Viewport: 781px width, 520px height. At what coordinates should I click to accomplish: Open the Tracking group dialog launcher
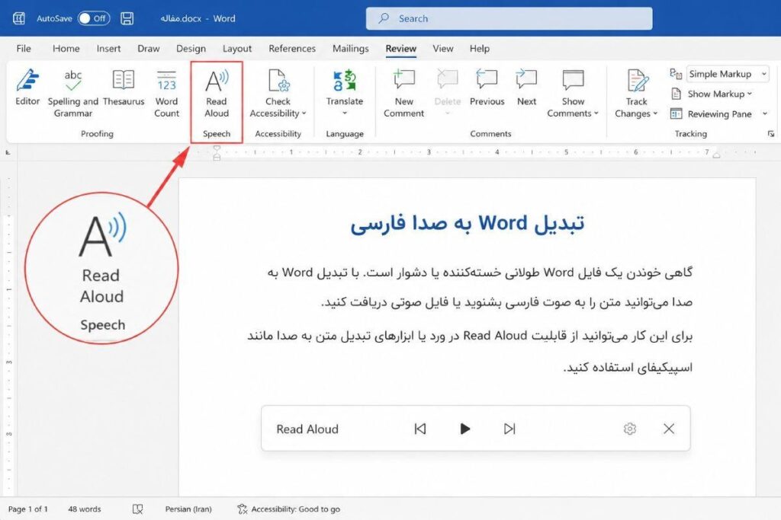(x=771, y=134)
